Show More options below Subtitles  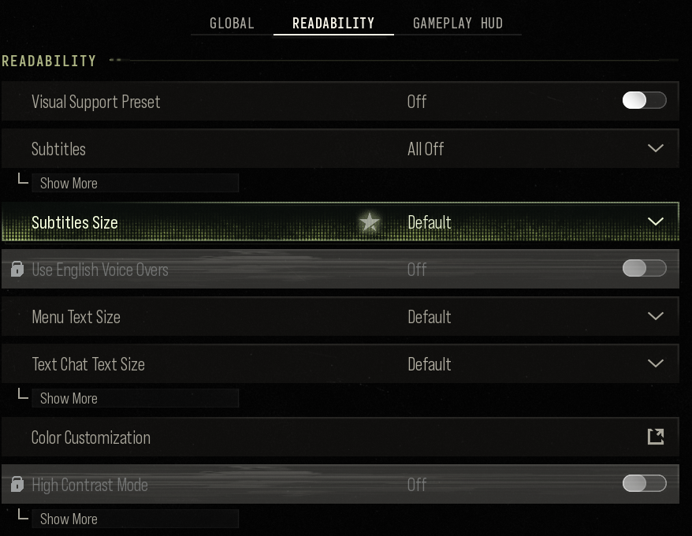(135, 183)
